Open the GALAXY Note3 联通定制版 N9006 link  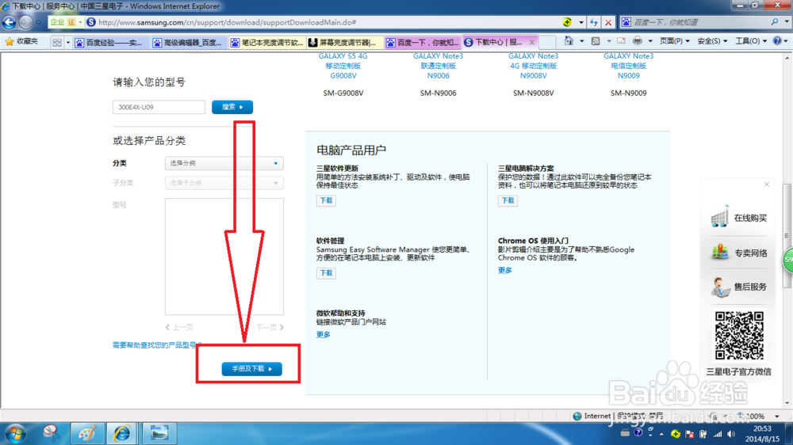438,66
